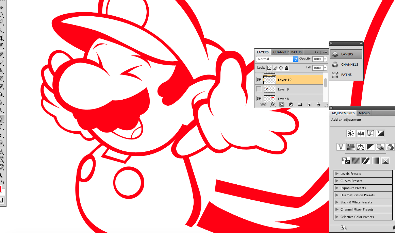Add an Invert adjustment layer
Viewport: 395px width, 233px height.
pos(346,161)
